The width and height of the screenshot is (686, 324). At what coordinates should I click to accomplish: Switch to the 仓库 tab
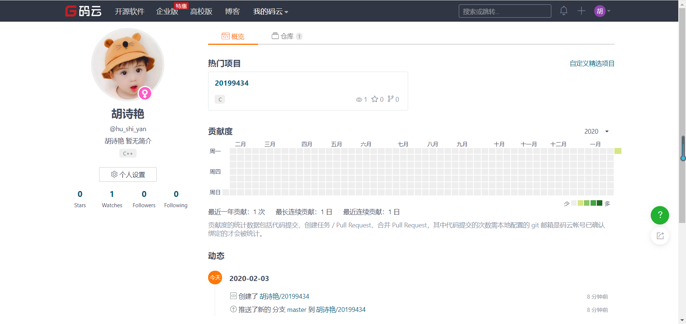pyautogui.click(x=287, y=36)
